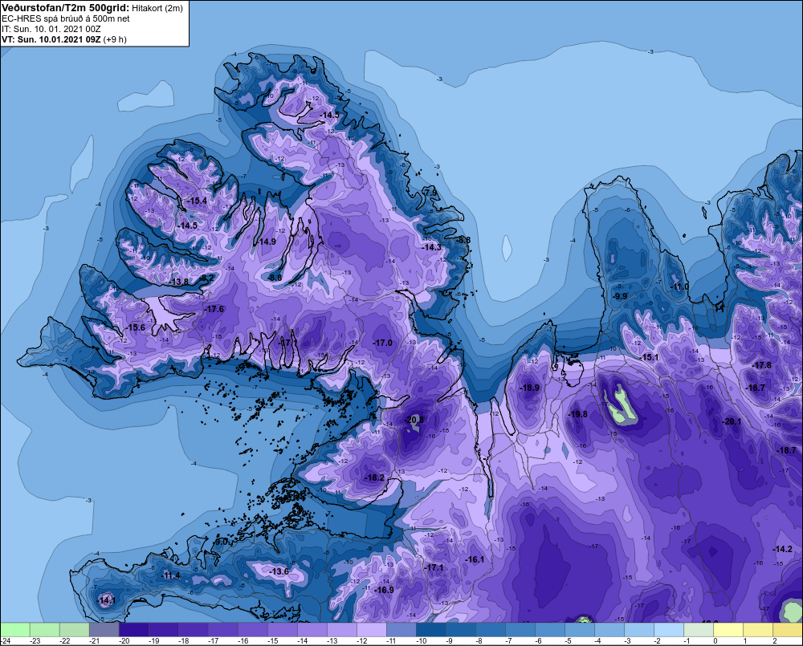Click the -18.9 temperature value
The height and width of the screenshot is (646, 803).
click(x=530, y=388)
